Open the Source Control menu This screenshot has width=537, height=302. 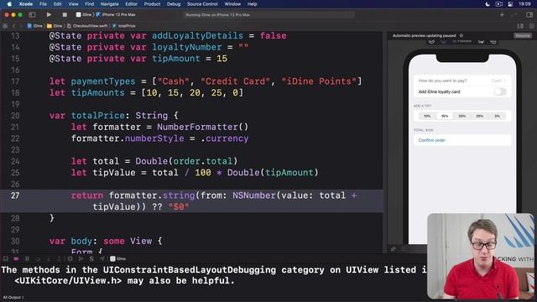pyautogui.click(x=202, y=4)
